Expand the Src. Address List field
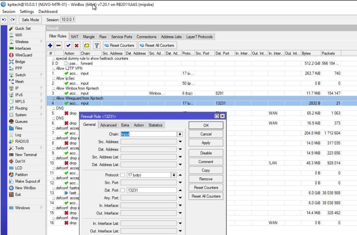 coord(180,157)
